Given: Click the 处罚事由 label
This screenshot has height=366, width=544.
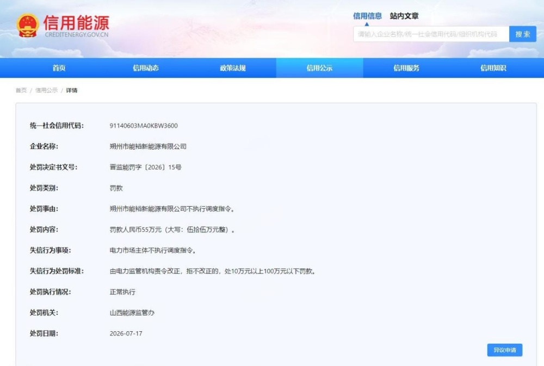Looking at the screenshot, I should tap(44, 209).
